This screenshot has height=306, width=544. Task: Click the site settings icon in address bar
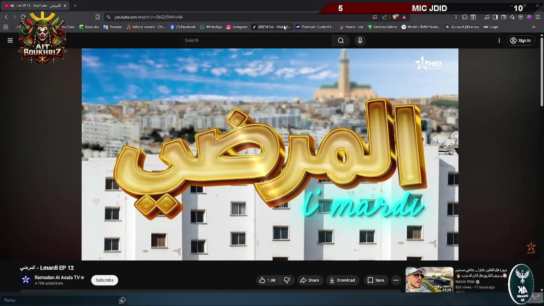(108, 17)
